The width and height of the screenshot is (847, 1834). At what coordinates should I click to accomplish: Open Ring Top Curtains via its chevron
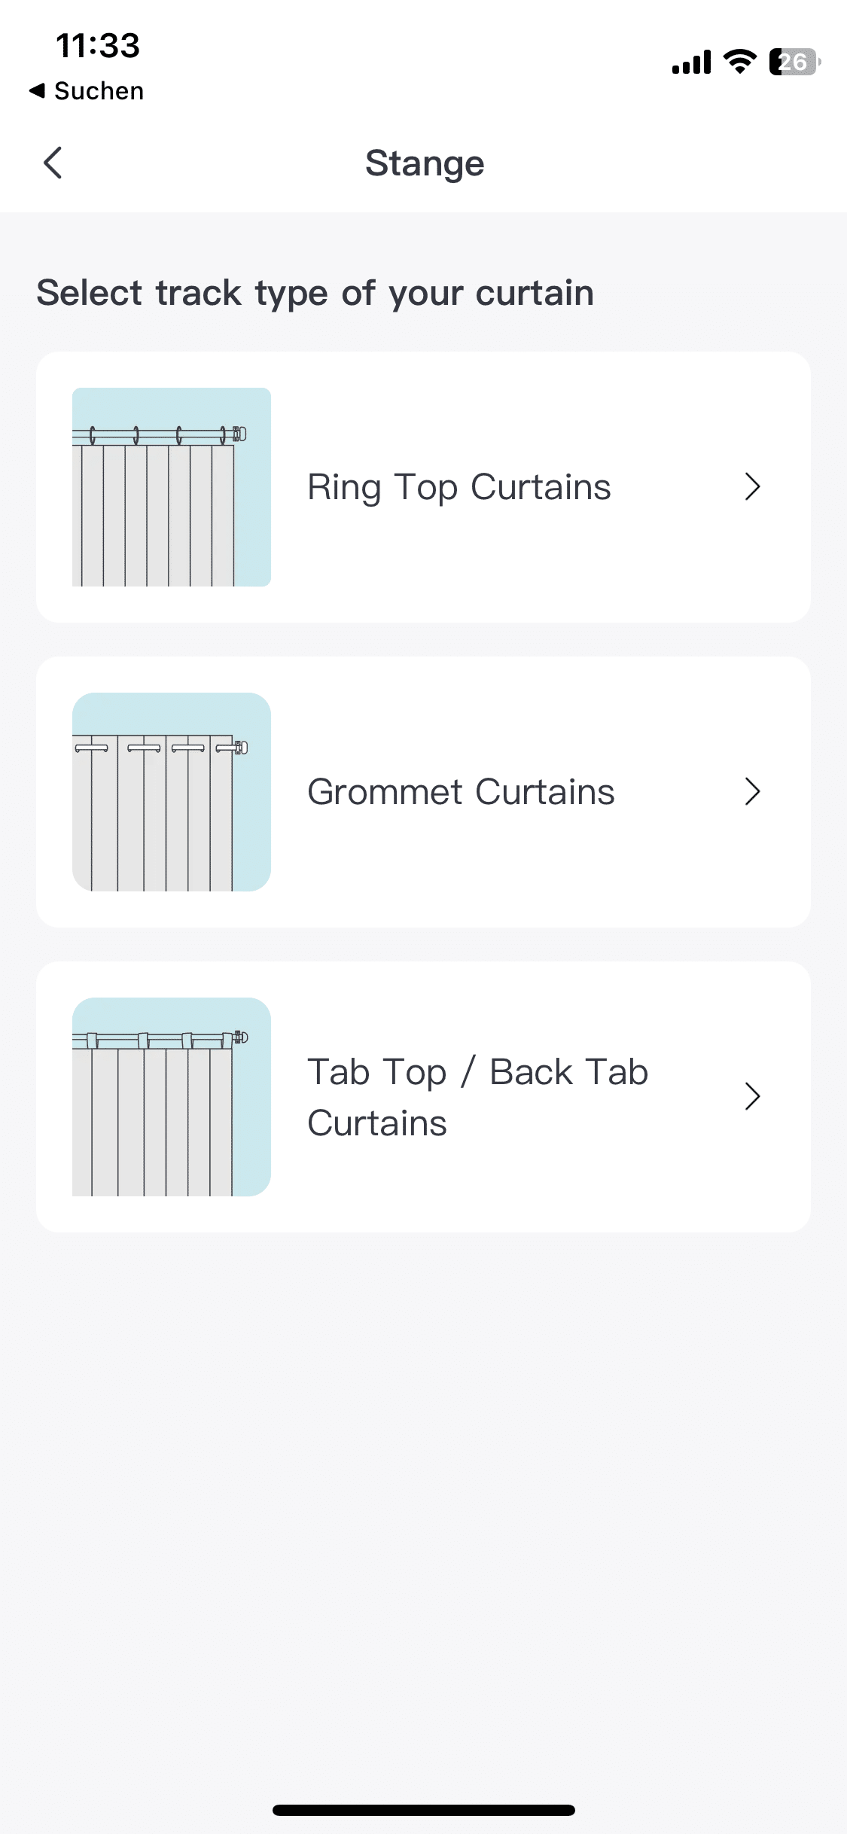tap(752, 487)
